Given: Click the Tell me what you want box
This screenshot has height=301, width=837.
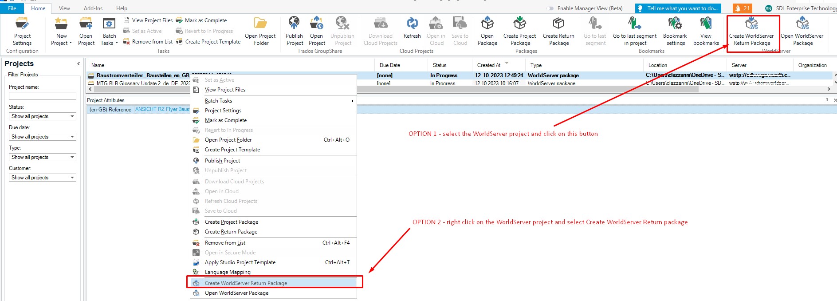Looking at the screenshot, I should [x=678, y=8].
